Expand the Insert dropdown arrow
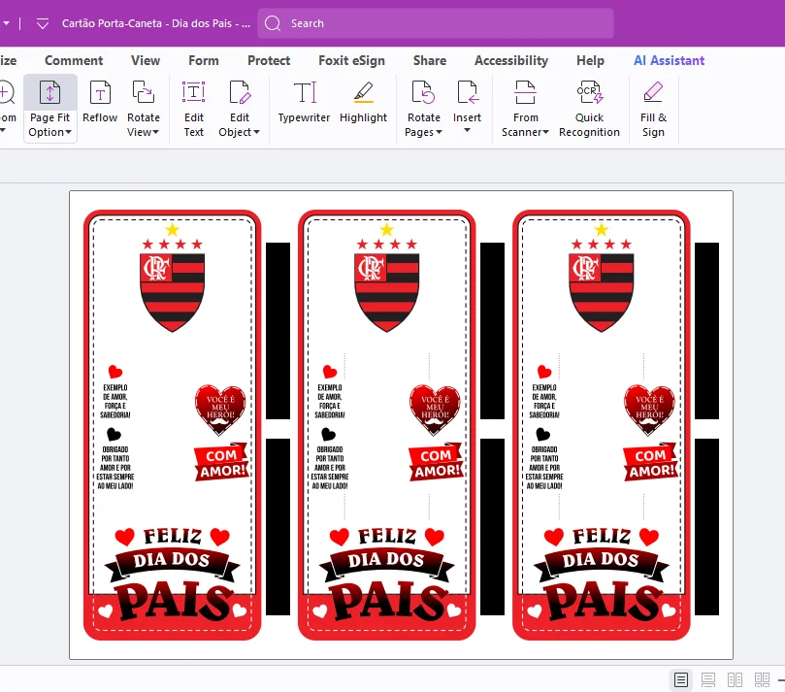 tap(467, 130)
